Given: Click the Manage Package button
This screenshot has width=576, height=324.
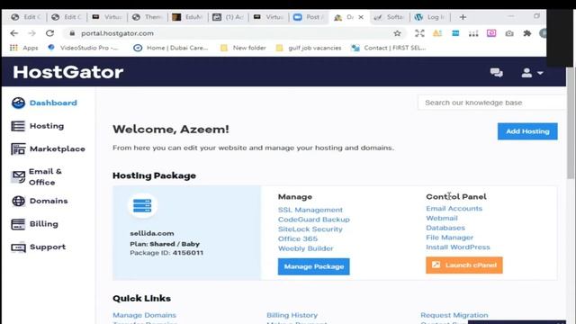Looking at the screenshot, I should 314,266.
